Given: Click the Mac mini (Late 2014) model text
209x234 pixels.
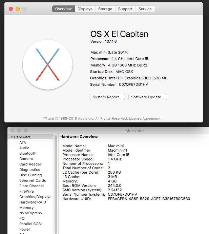Looking at the screenshot, I should click(109, 52).
